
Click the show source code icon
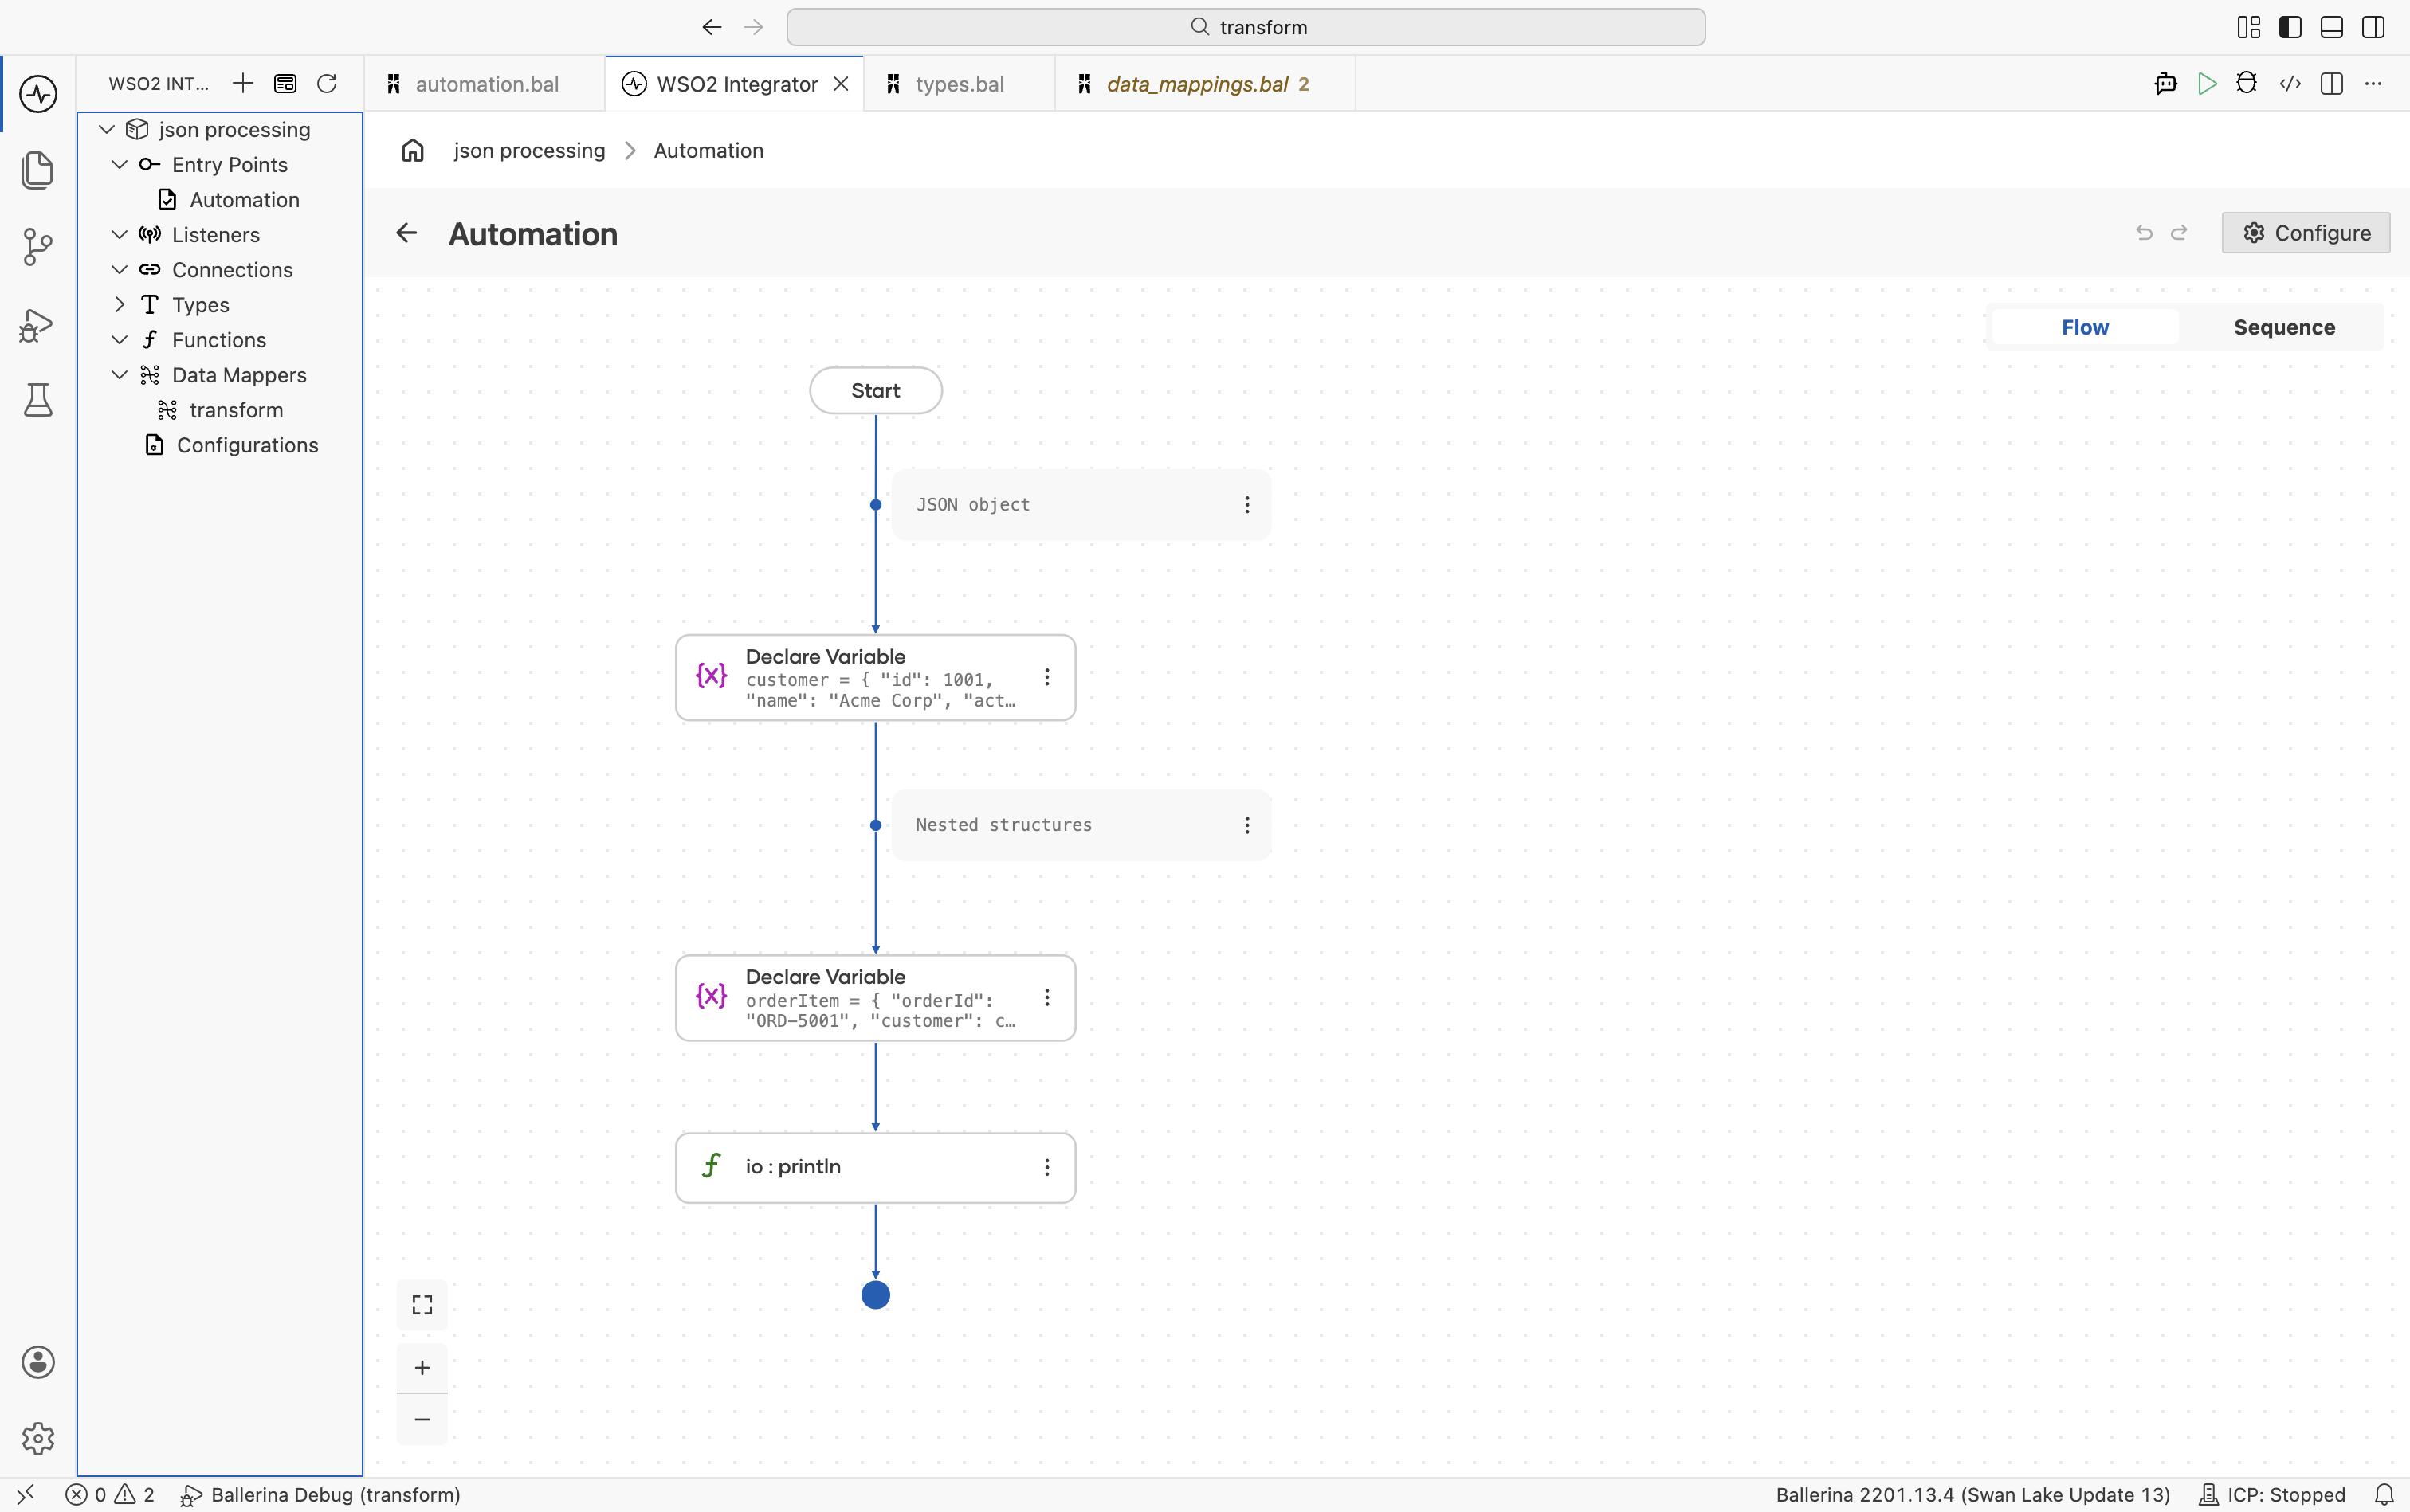point(2290,84)
